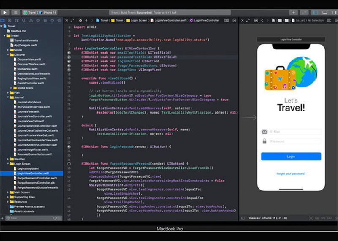
Task: Click View as: iPhone 11 button
Action: point(268,218)
